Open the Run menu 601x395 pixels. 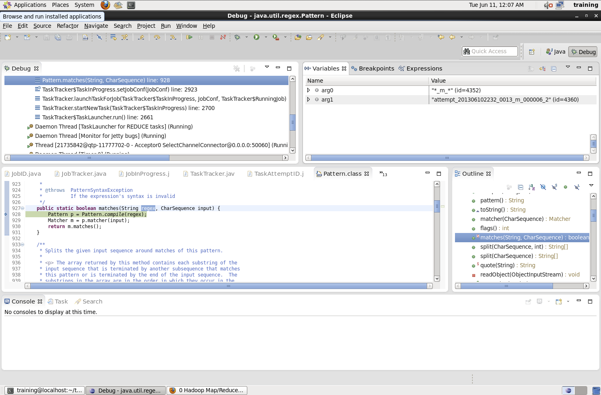pos(166,26)
